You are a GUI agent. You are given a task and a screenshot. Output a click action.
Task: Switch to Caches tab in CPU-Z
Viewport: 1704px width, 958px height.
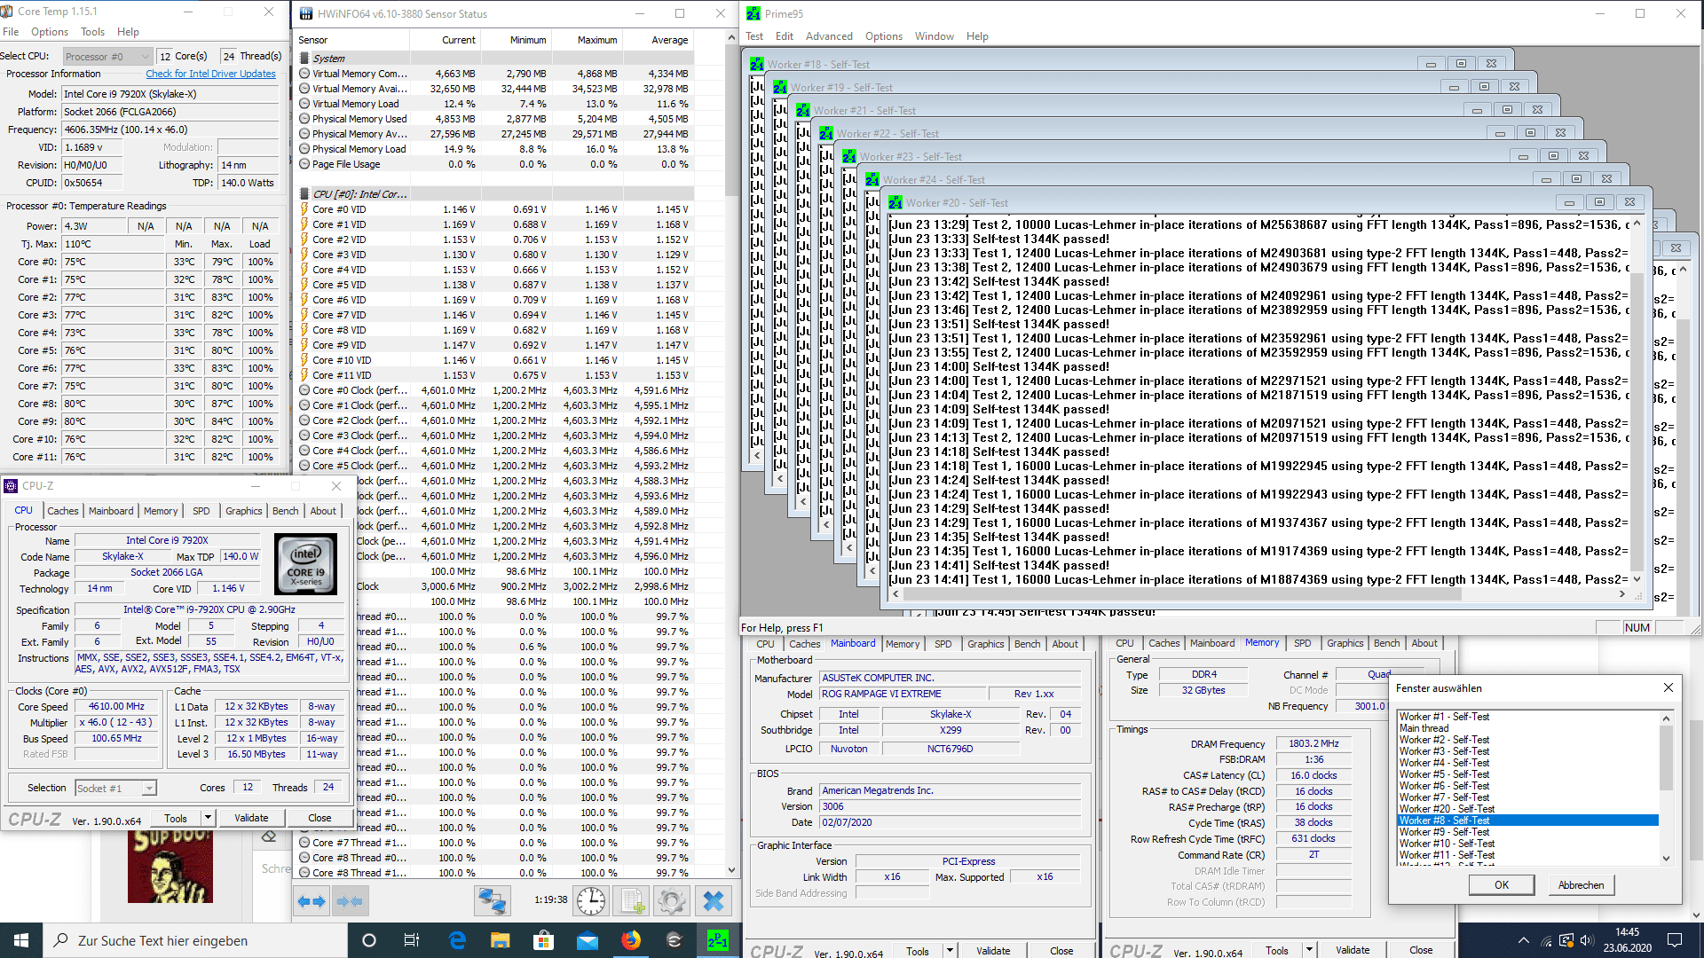click(x=63, y=511)
